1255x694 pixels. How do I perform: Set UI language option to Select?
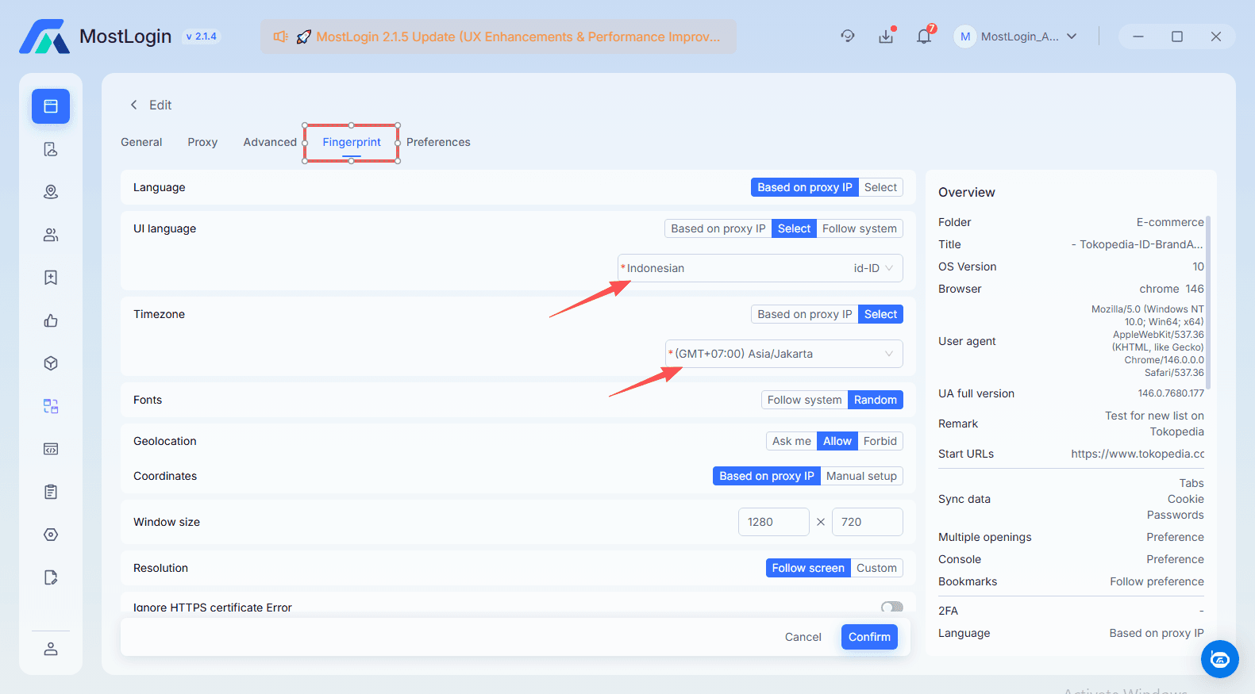[x=794, y=228]
